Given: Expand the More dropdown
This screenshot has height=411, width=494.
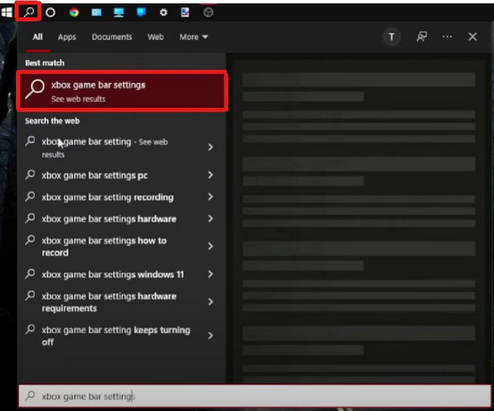Looking at the screenshot, I should [193, 37].
